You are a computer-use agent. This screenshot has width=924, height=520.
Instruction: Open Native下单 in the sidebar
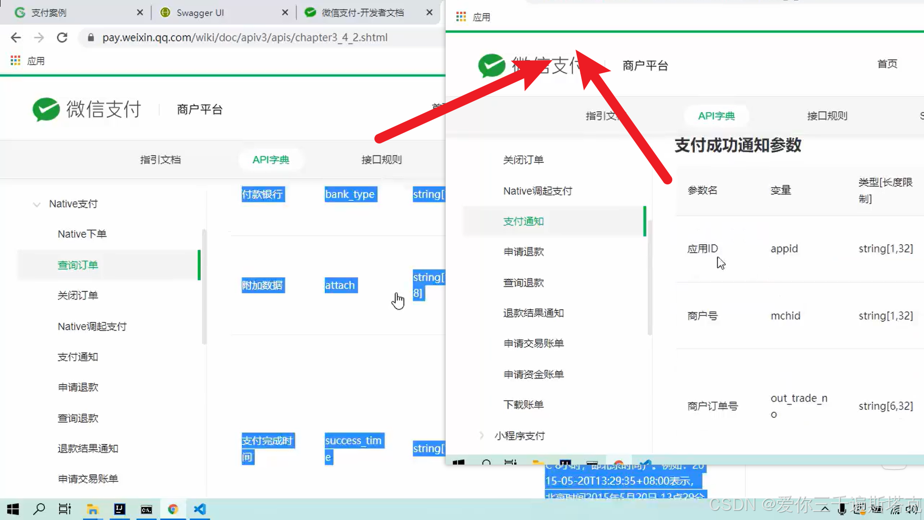pos(82,234)
